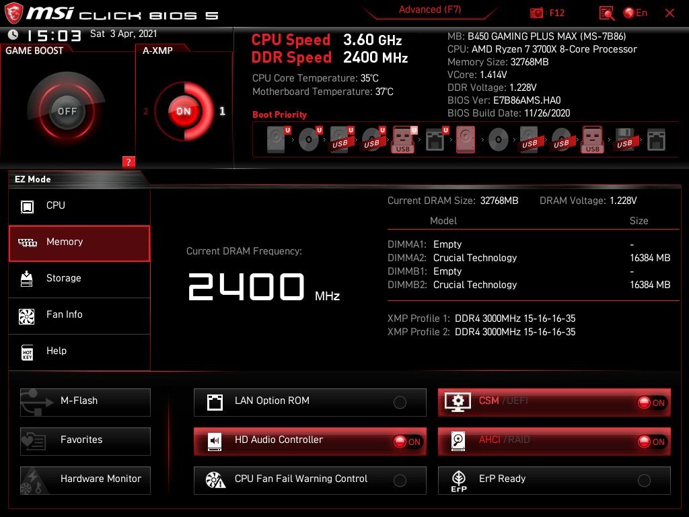The image size is (689, 517).
Task: Click XMP Profile 1 DDR4 3000MHz entry
Action: pyautogui.click(x=482, y=318)
